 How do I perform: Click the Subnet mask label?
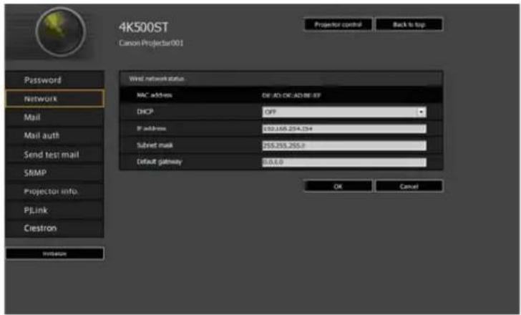tap(155, 145)
